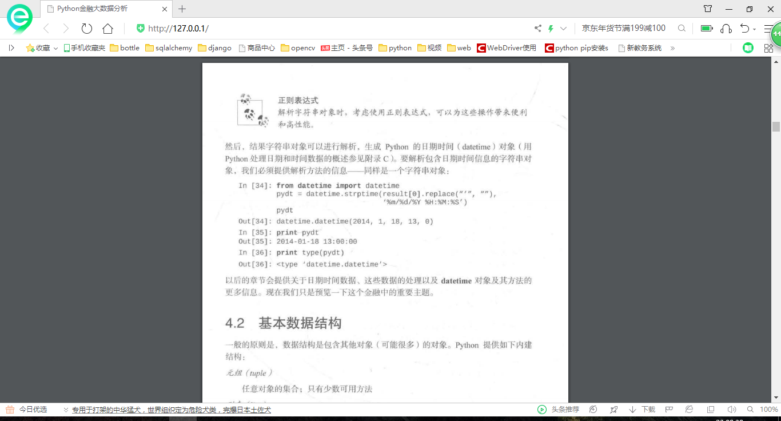The height and width of the screenshot is (421, 781).
Task: Expand the address bar dropdown chevron
Action: click(x=564, y=28)
